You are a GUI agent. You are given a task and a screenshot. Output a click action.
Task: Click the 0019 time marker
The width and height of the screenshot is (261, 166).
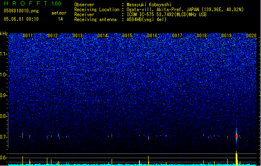tap(227, 36)
